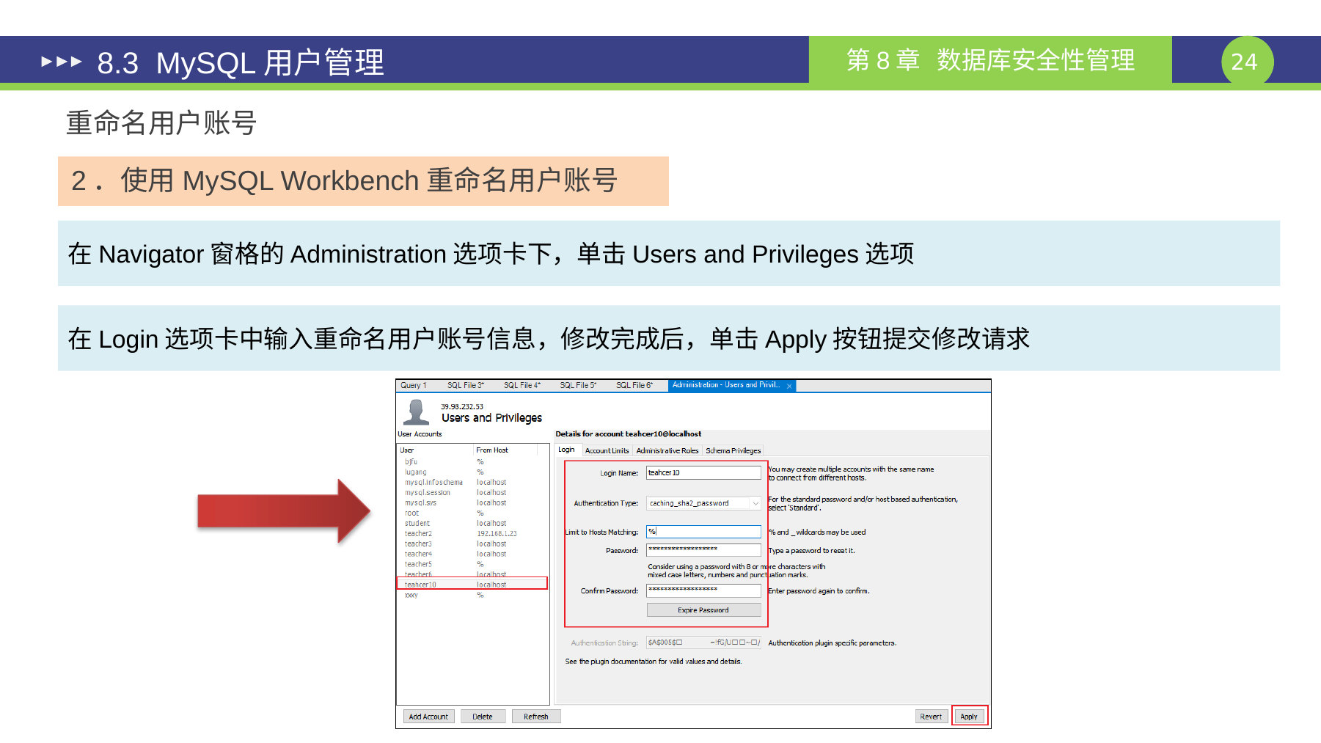Switch to the SQL File 6 tab
1321x743 pixels.
click(x=634, y=385)
